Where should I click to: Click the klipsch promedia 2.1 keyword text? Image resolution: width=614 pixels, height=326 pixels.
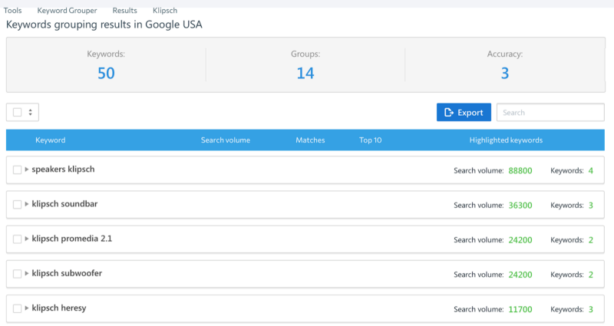click(71, 239)
